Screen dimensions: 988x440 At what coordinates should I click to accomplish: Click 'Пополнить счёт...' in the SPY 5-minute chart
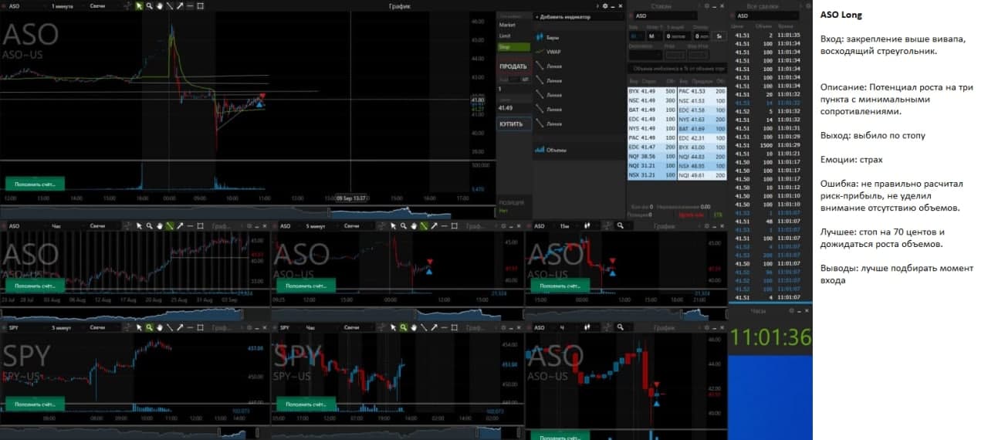click(35, 404)
